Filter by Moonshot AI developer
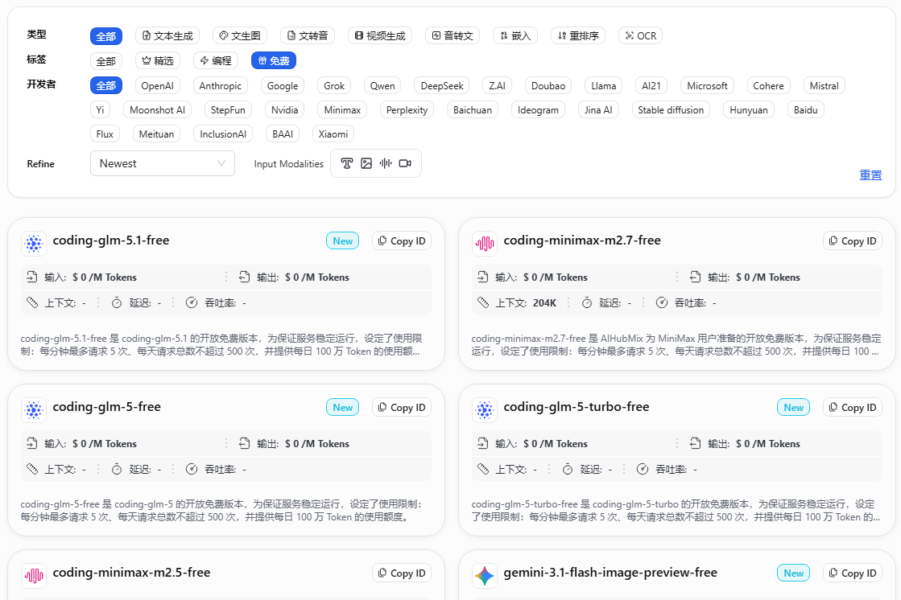 pos(158,109)
